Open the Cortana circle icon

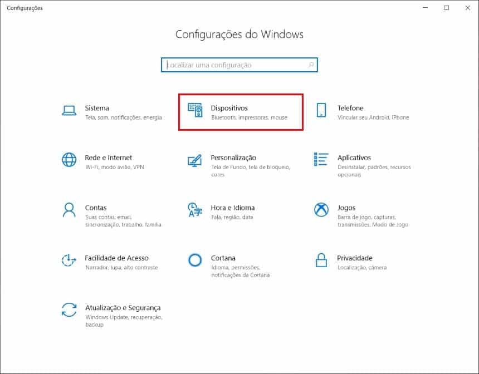pyautogui.click(x=195, y=260)
